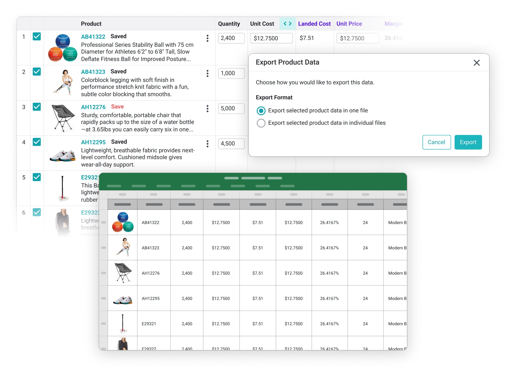Click the folding chair image in spreadsheet

[123, 273]
